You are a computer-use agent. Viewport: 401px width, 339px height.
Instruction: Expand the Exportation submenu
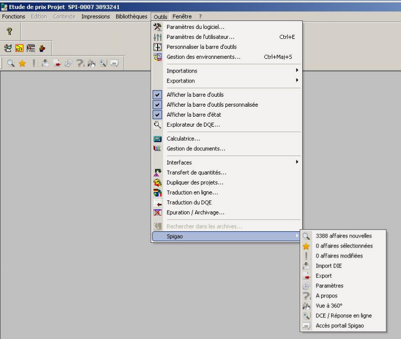(226, 80)
